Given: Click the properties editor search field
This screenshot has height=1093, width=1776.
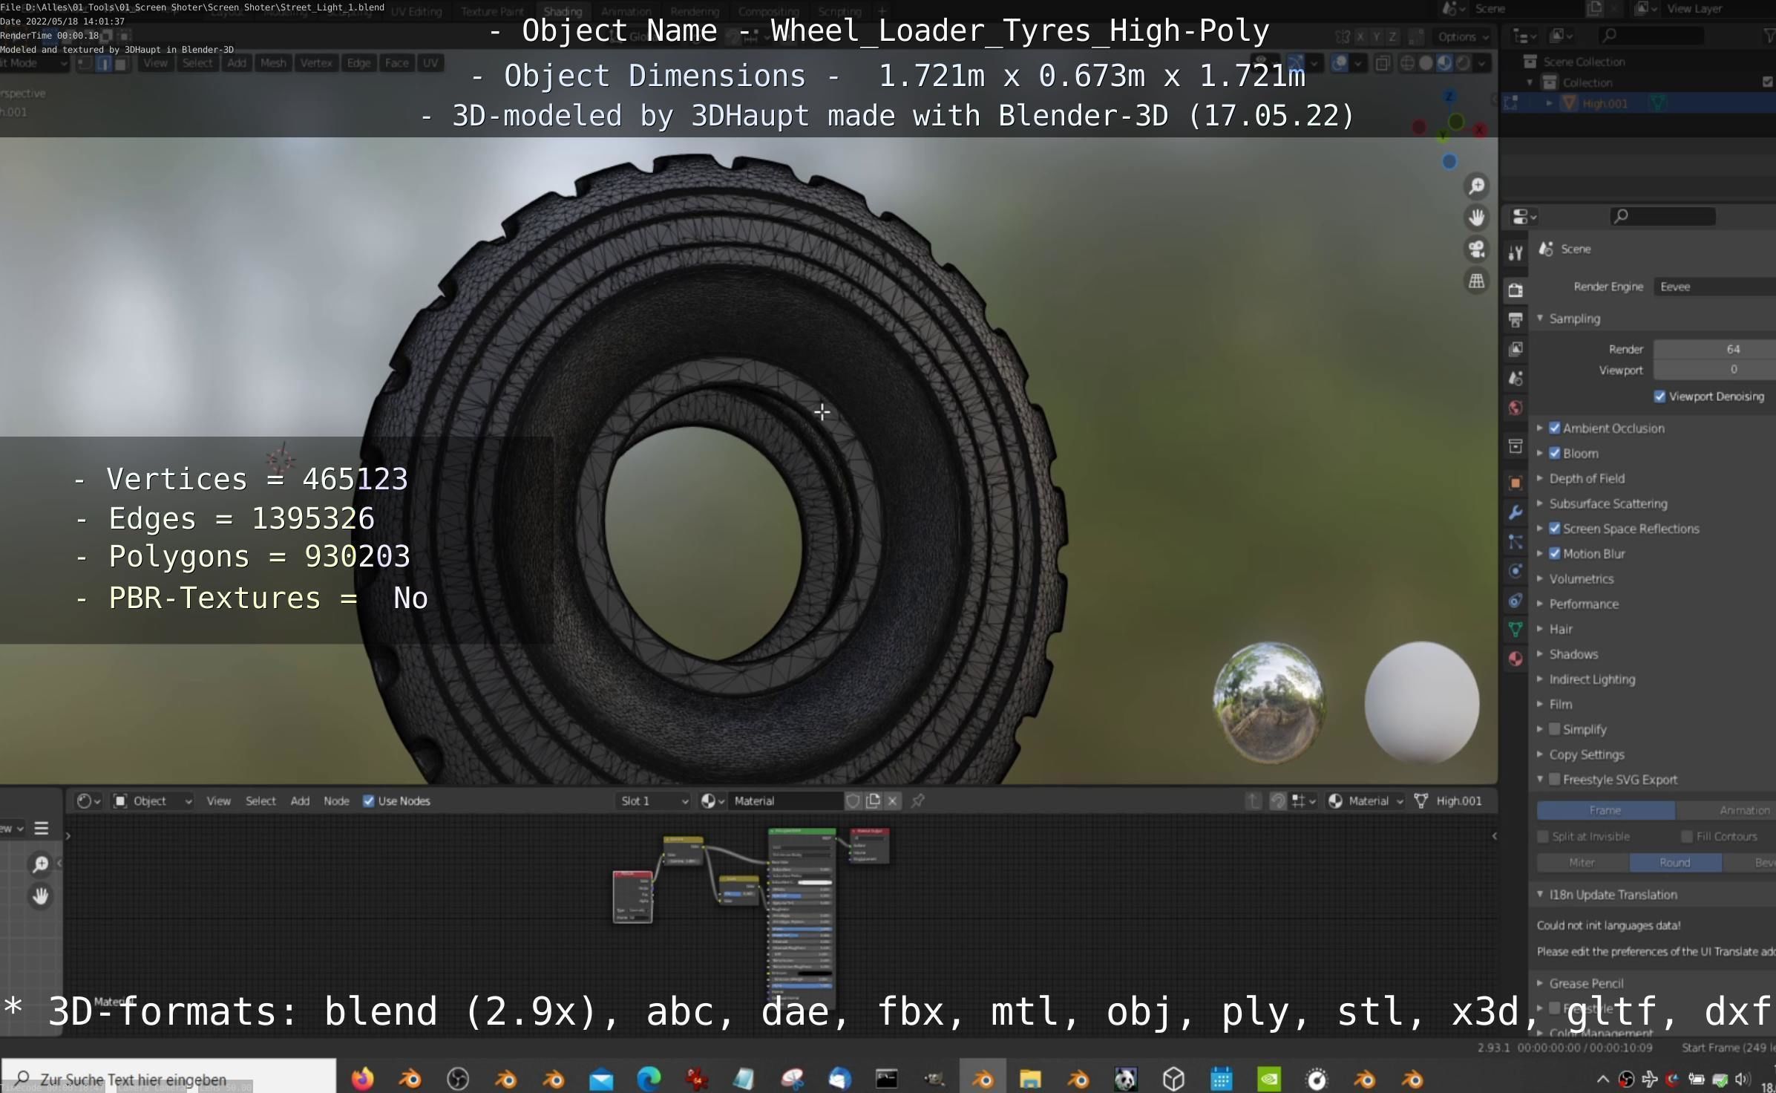Looking at the screenshot, I should tap(1662, 216).
